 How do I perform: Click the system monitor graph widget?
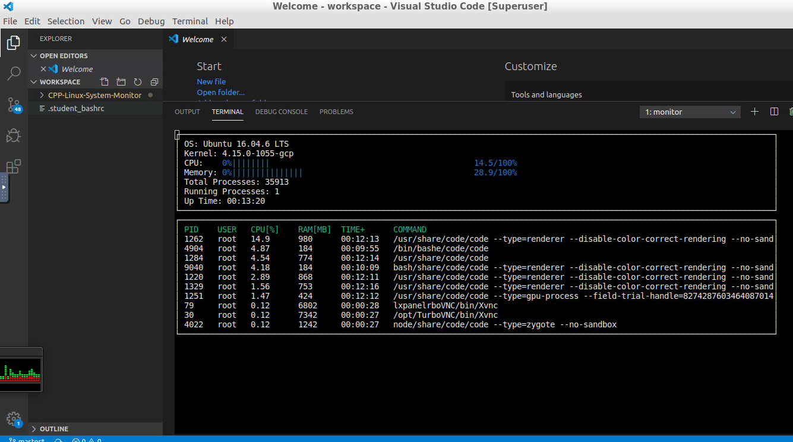[x=21, y=370]
